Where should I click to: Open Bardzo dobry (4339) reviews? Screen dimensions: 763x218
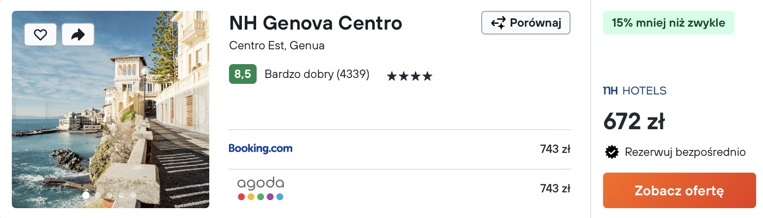pyautogui.click(x=317, y=74)
